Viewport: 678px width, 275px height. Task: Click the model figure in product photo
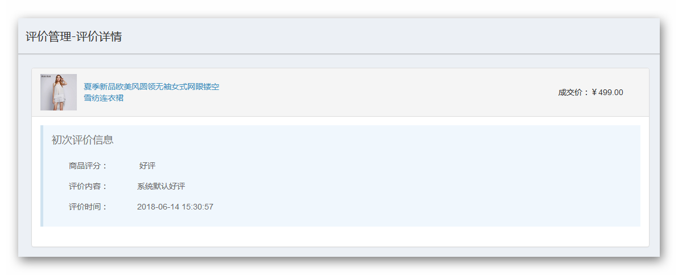57,92
